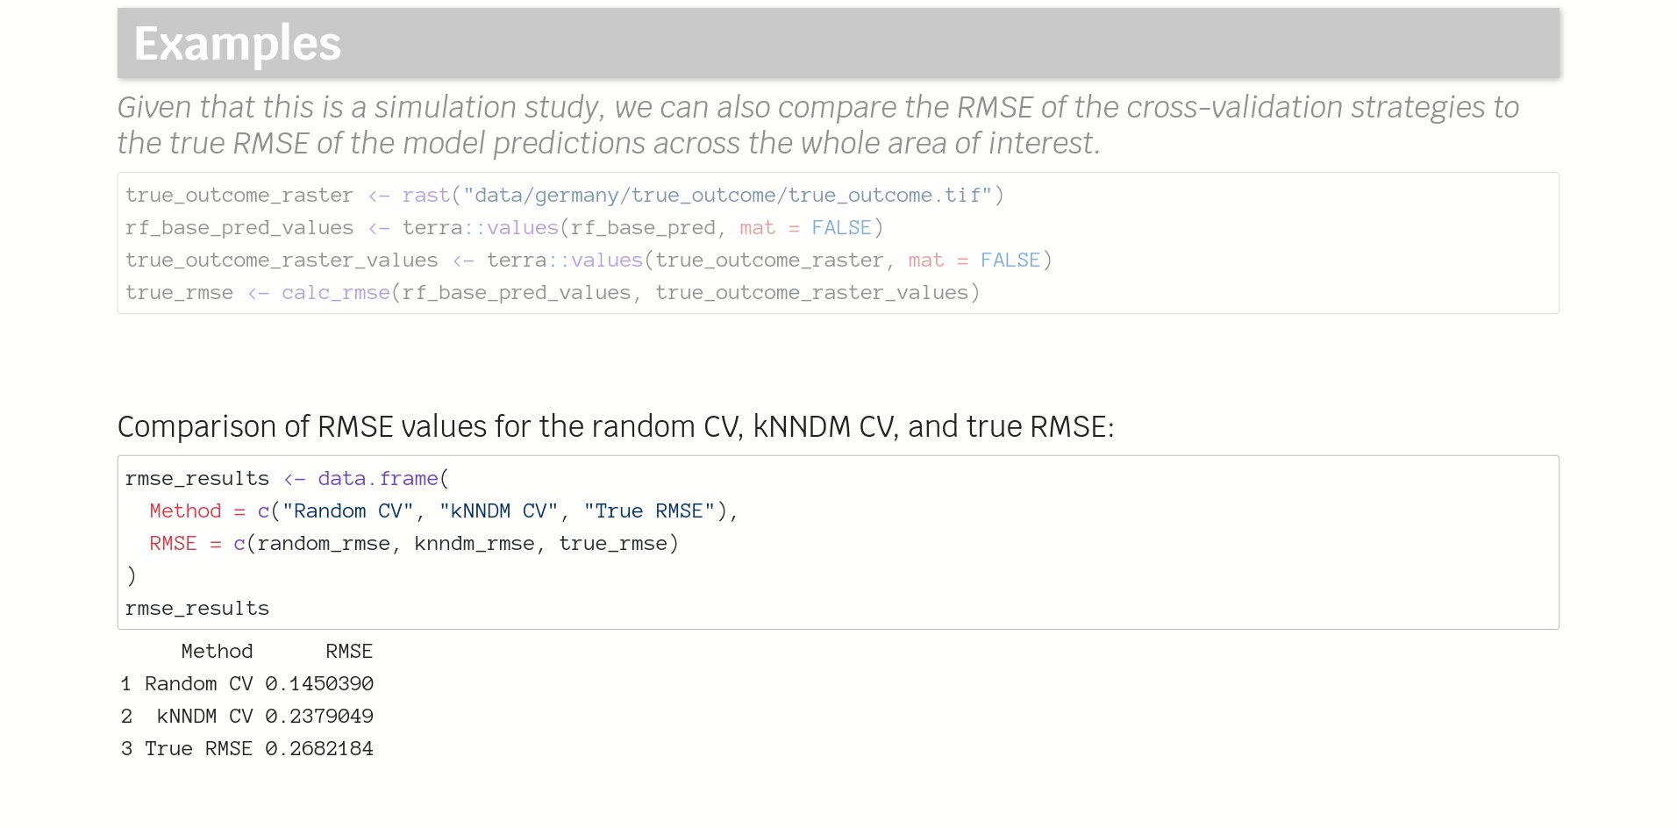Click the italic simulation study paragraph
Screen dimensions: 1677x828
818,125
